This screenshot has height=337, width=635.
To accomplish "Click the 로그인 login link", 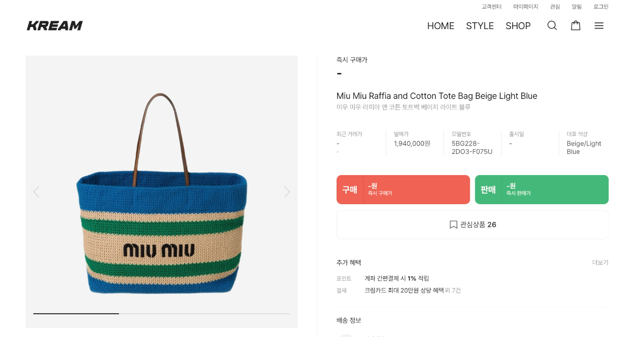I will [x=601, y=7].
